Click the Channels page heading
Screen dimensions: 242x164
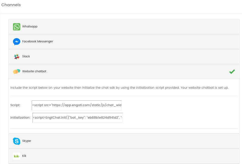11,5
